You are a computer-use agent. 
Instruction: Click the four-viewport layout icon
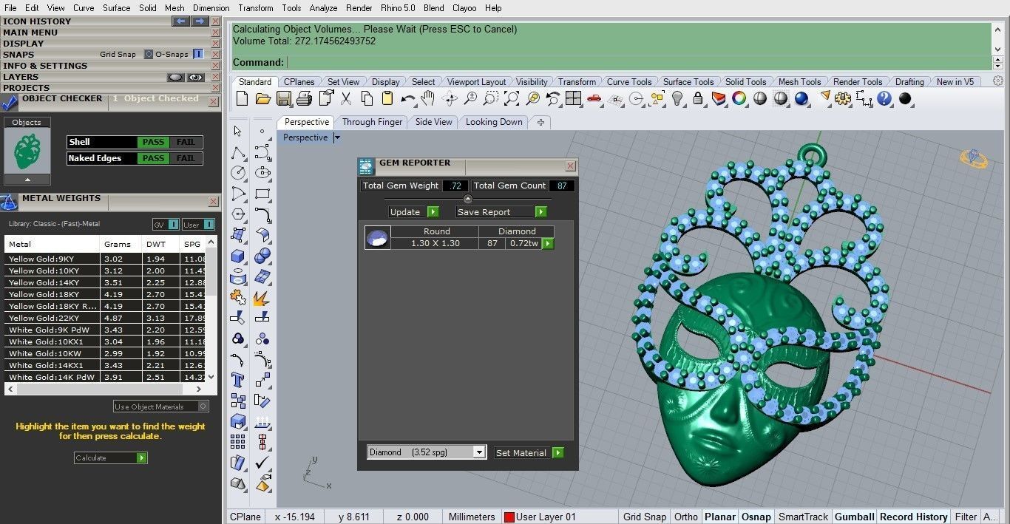573,98
